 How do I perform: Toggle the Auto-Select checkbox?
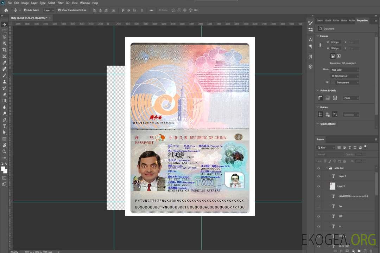click(x=25, y=10)
